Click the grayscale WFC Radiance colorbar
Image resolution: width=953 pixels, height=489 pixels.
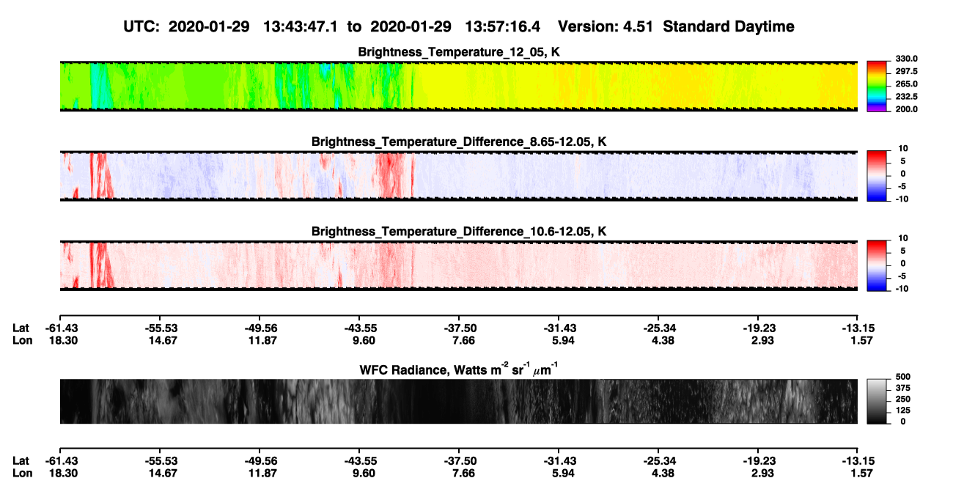click(878, 401)
